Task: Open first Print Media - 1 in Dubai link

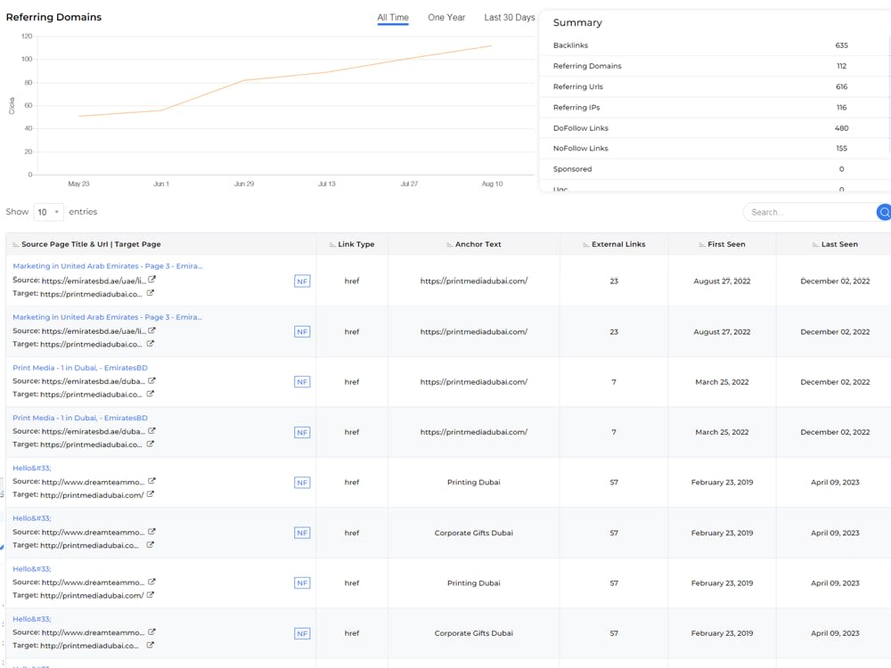Action: pyautogui.click(x=80, y=368)
